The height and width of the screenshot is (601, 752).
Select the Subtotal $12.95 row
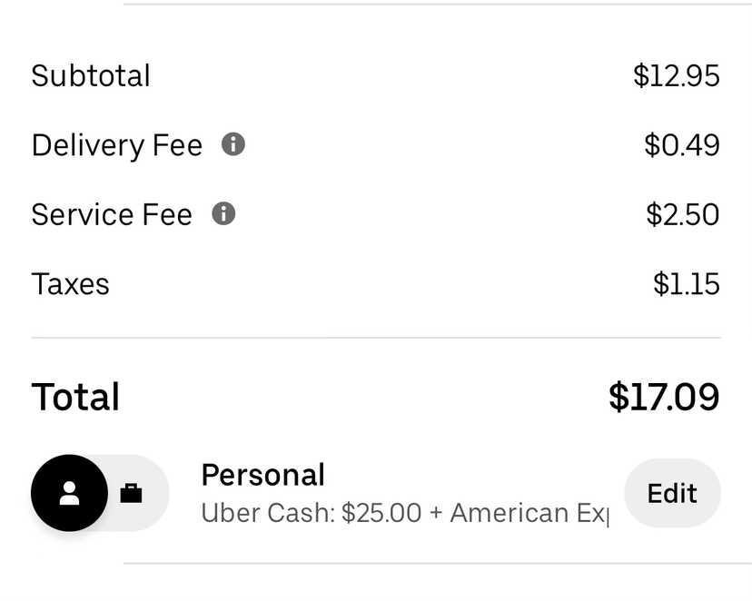click(376, 75)
